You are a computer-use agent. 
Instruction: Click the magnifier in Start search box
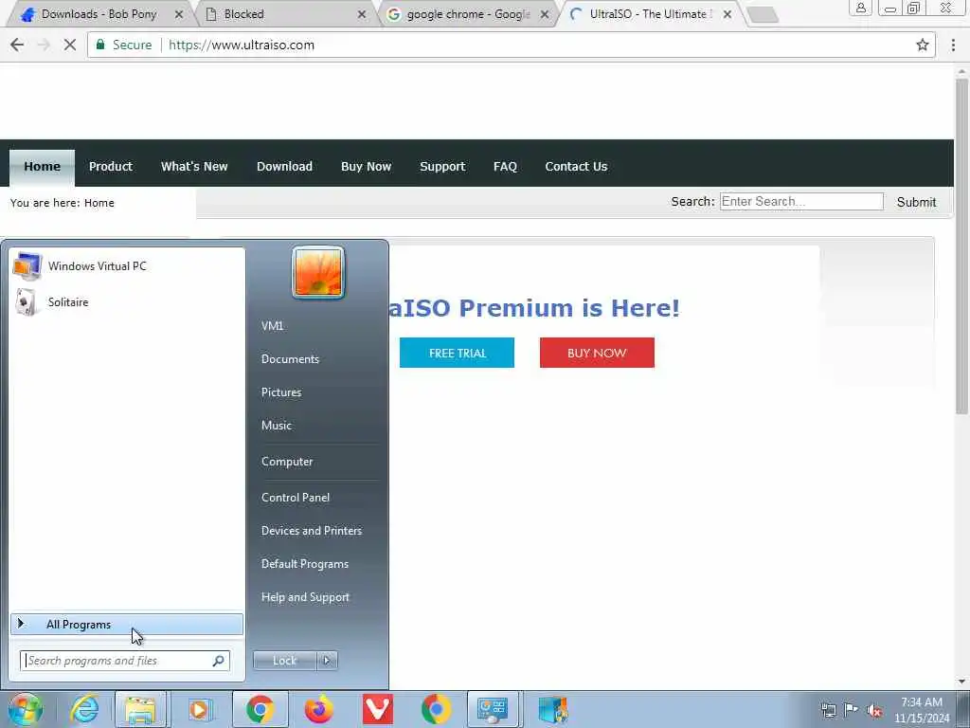[218, 661]
